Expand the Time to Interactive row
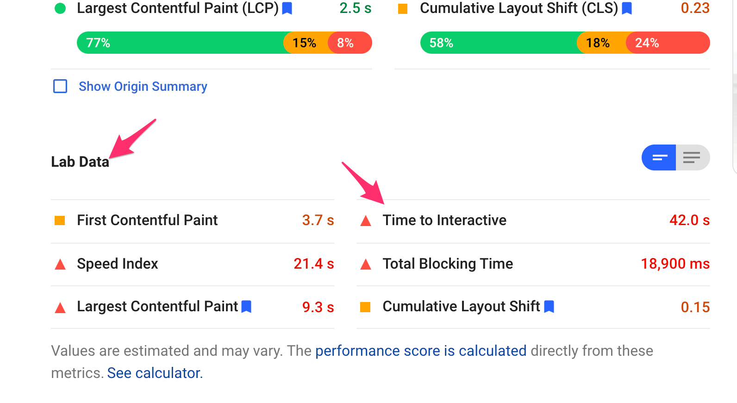 point(533,221)
